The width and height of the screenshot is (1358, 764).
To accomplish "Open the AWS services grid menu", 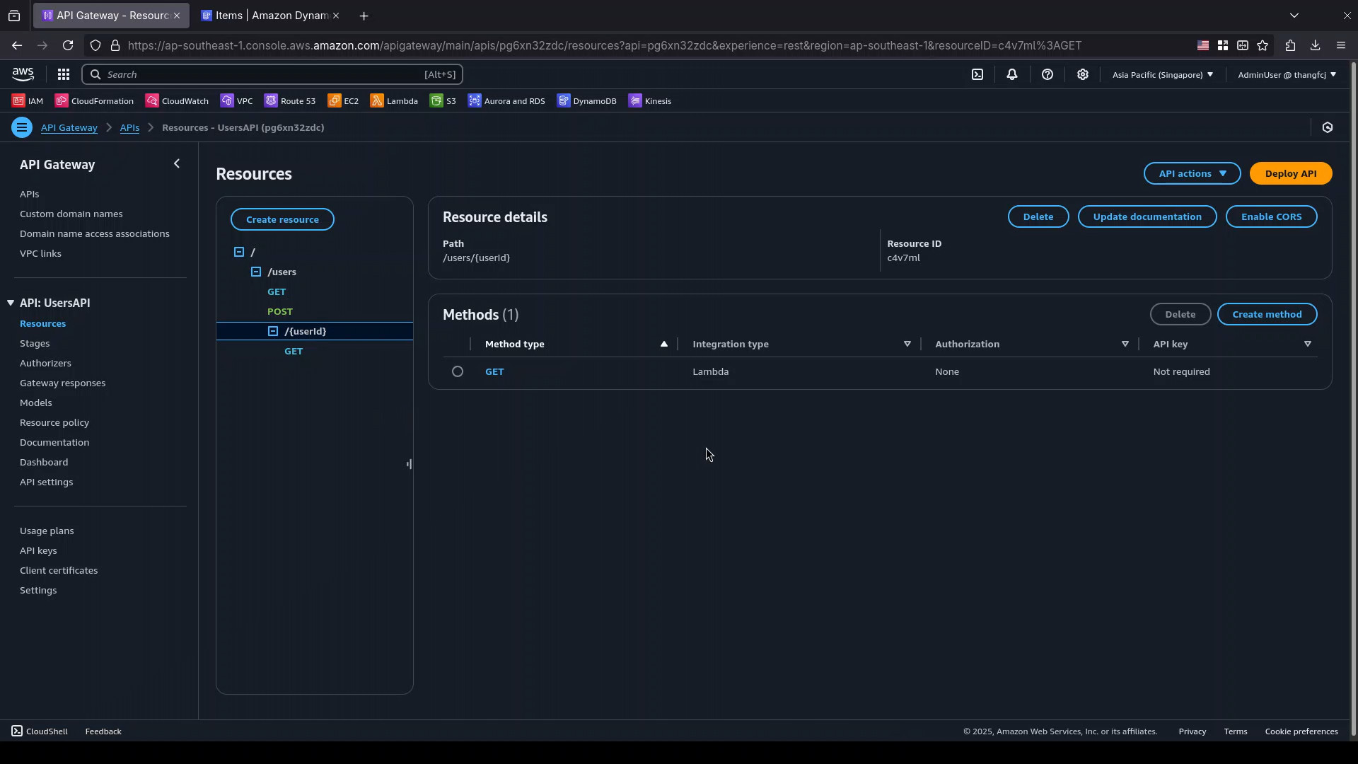I will (64, 74).
